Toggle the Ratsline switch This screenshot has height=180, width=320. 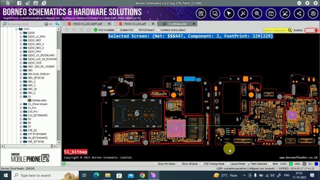point(311,30)
